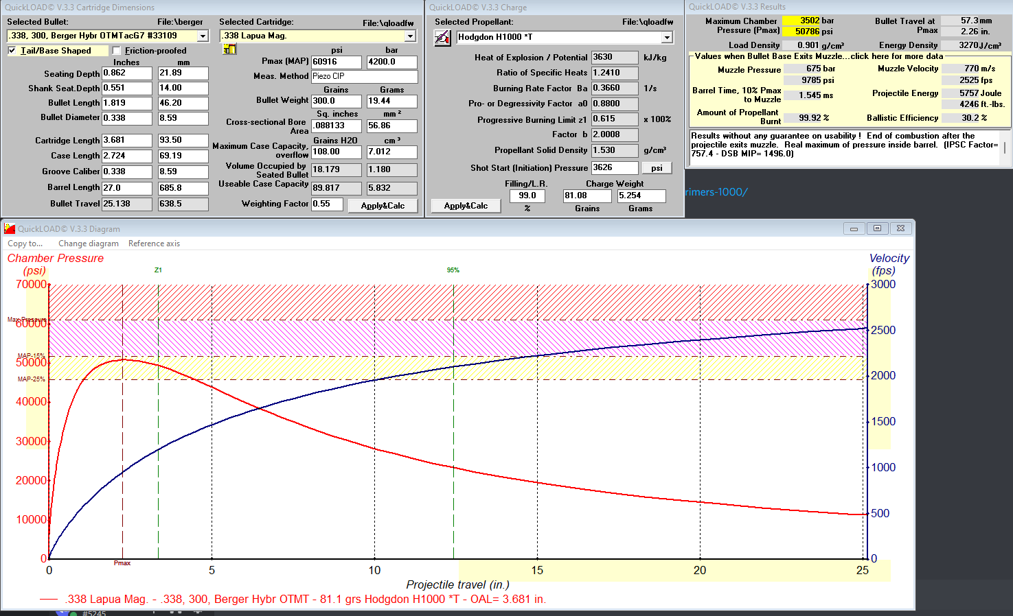Click the Meas. Method Piezo CIP field
This screenshot has height=616, width=1013.
tap(364, 76)
